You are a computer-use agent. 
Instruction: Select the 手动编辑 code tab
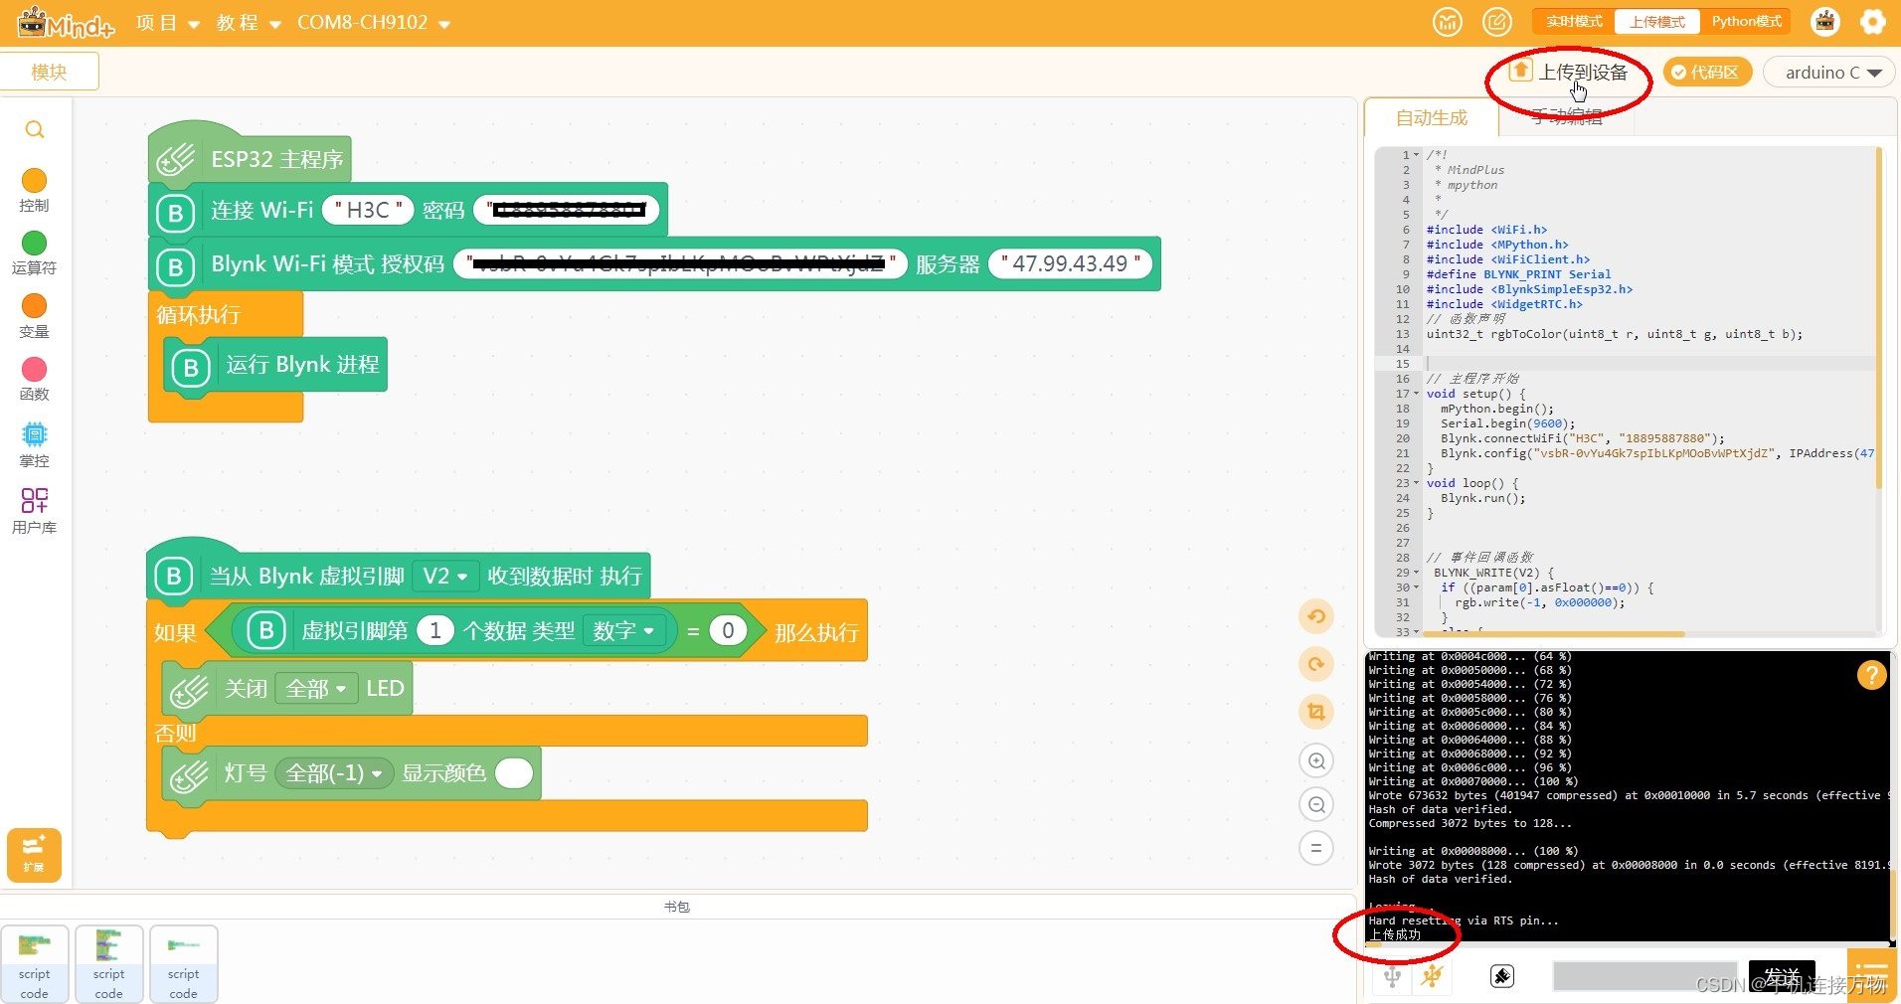(x=1567, y=118)
